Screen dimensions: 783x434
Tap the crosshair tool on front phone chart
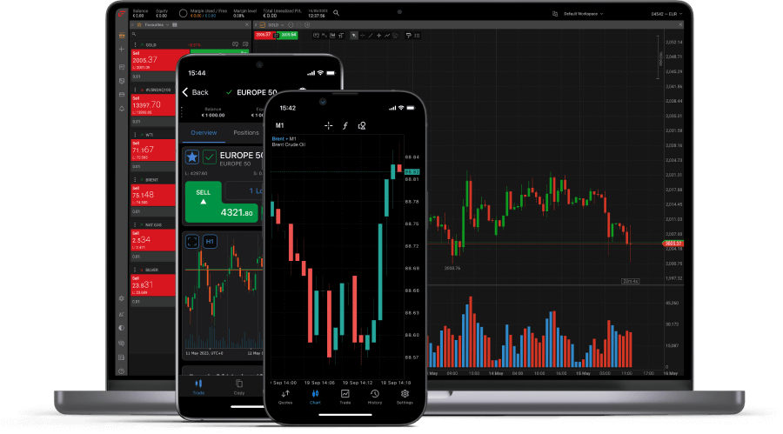pyautogui.click(x=328, y=125)
